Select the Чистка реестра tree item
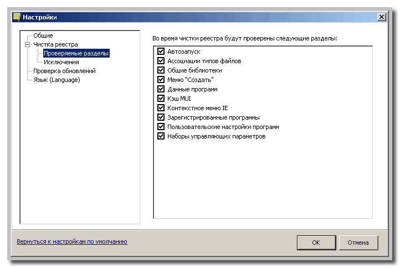 [55, 44]
